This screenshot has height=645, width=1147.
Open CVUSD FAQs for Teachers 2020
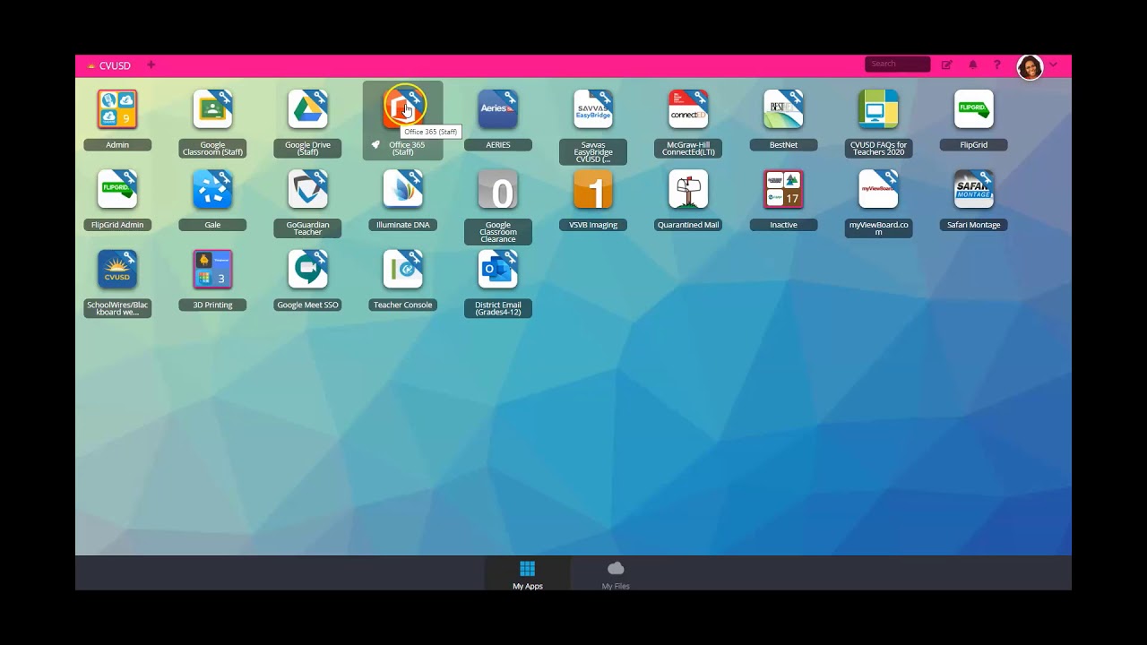coord(878,109)
